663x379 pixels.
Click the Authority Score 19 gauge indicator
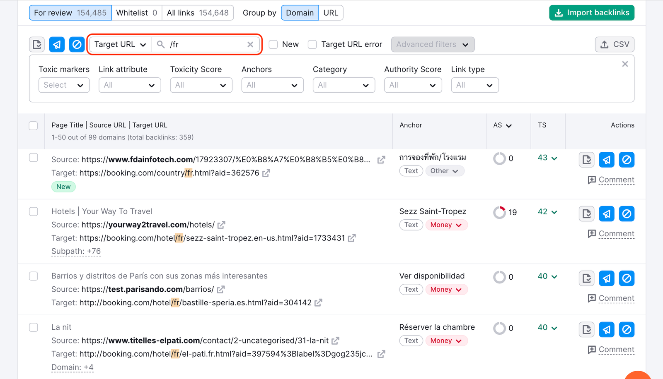[499, 212]
